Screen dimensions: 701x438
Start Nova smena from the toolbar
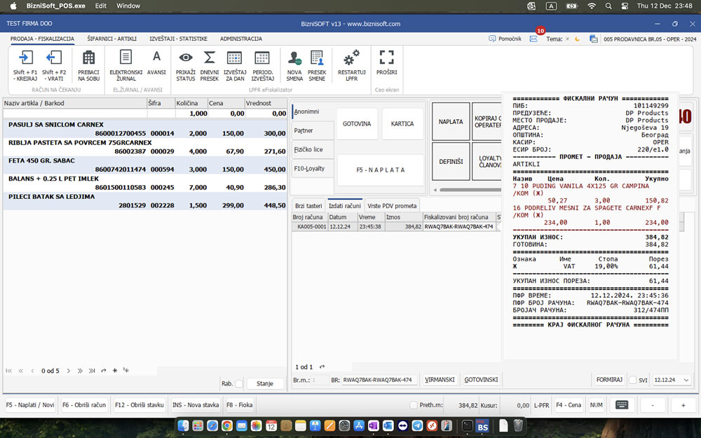click(294, 58)
